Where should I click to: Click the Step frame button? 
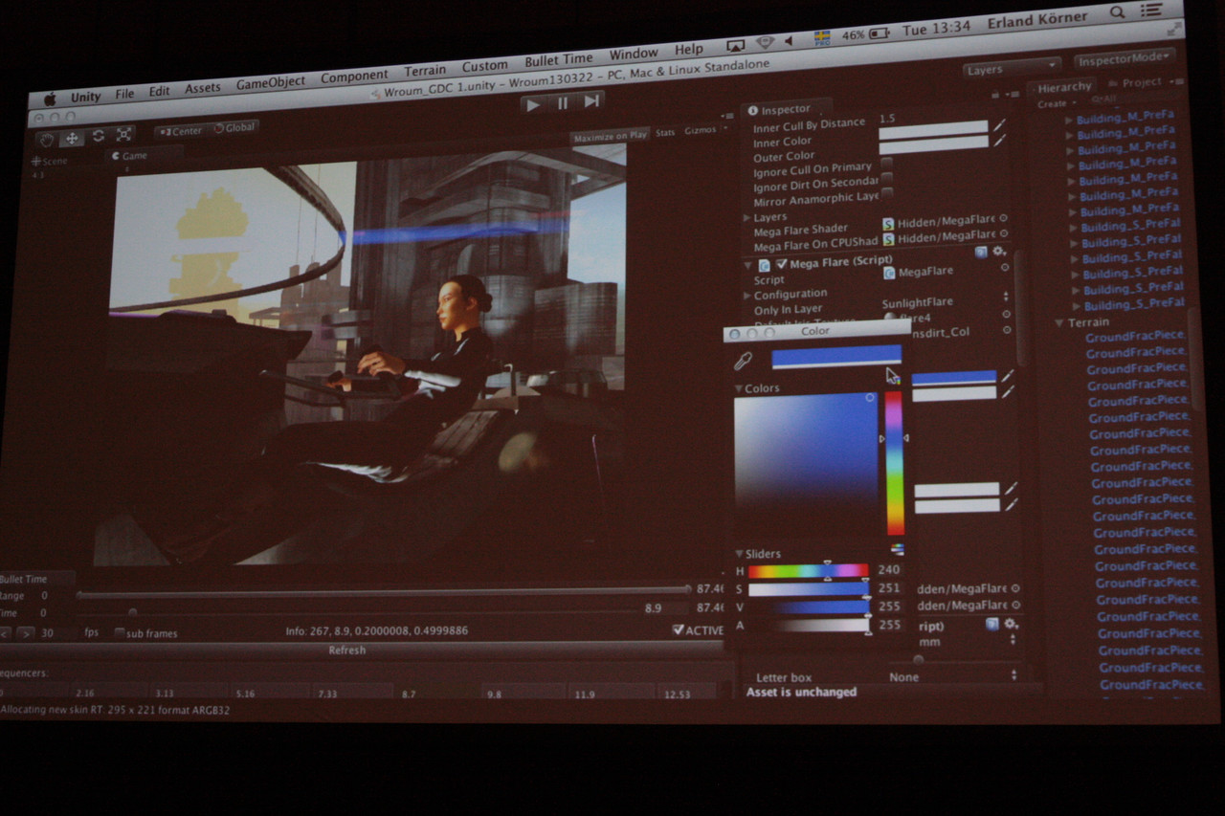(591, 101)
